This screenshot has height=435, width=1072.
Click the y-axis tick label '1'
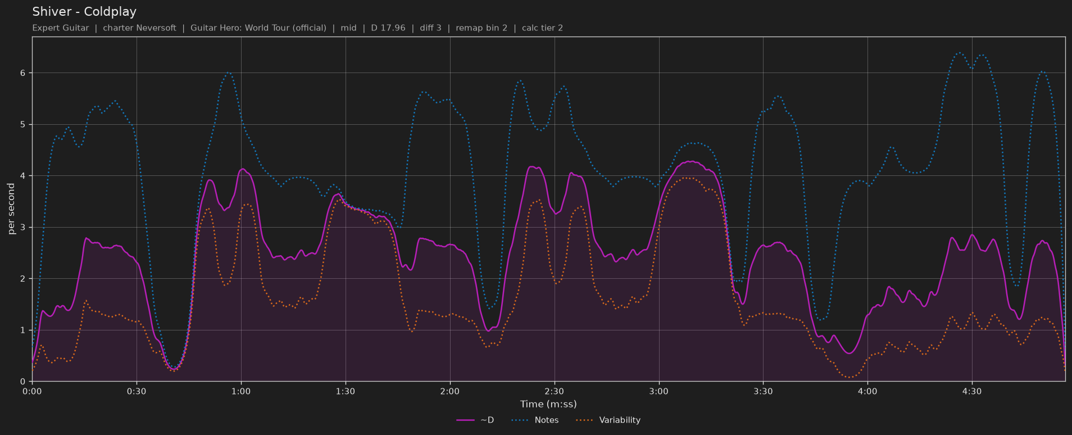(x=23, y=330)
